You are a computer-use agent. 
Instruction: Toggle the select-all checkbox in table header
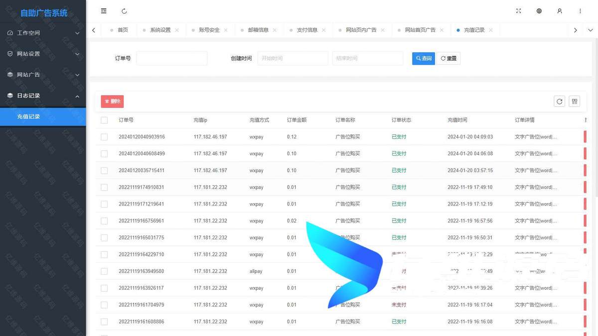[104, 120]
